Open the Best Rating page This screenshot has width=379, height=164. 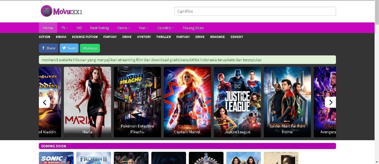(99, 28)
